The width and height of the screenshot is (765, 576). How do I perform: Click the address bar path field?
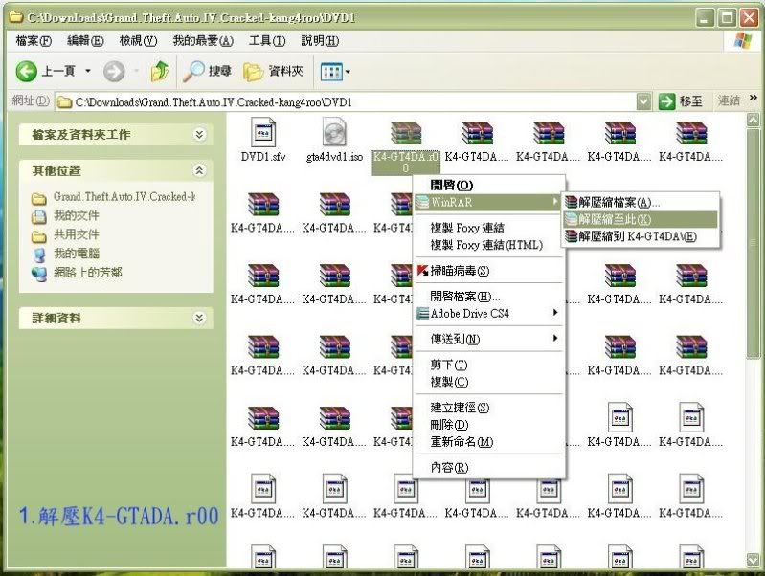pos(345,101)
